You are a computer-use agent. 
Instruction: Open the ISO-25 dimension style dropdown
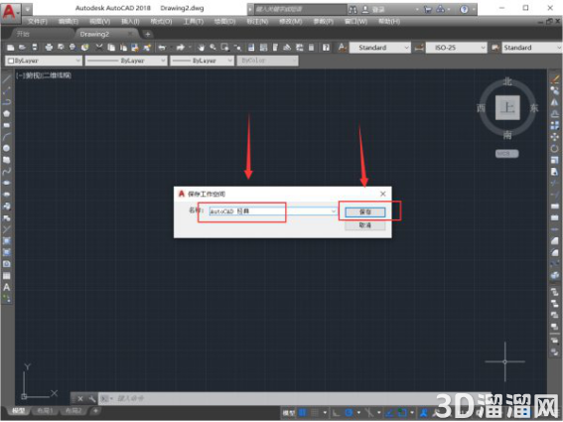coord(456,48)
